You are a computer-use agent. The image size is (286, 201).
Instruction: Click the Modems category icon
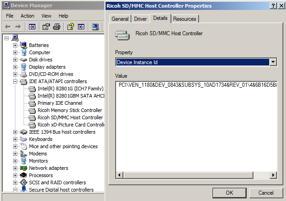point(24,154)
